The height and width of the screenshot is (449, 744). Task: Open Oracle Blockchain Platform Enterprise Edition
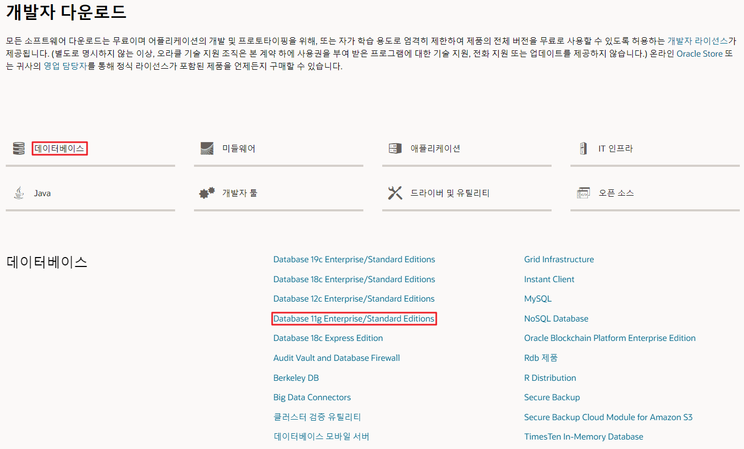point(610,338)
